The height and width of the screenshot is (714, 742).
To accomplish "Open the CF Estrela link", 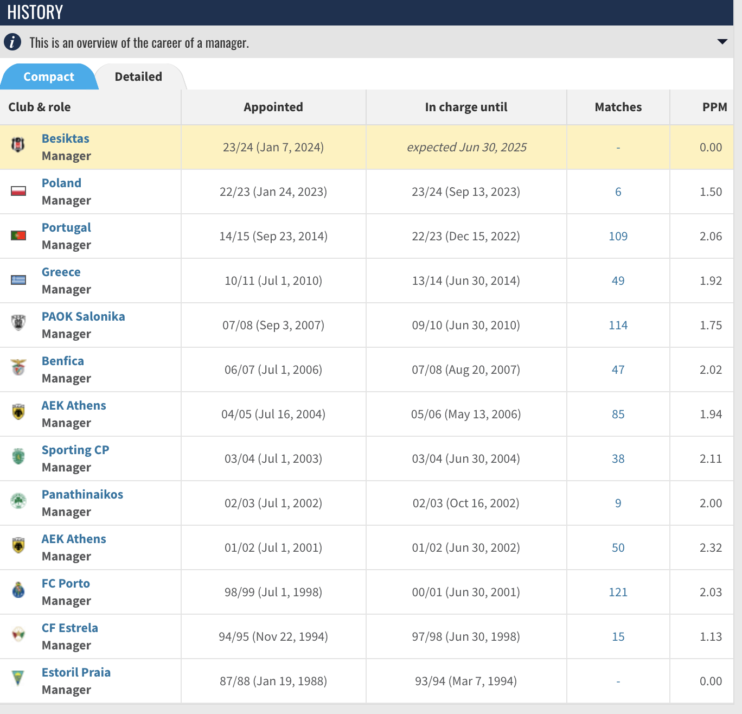I will click(x=70, y=628).
